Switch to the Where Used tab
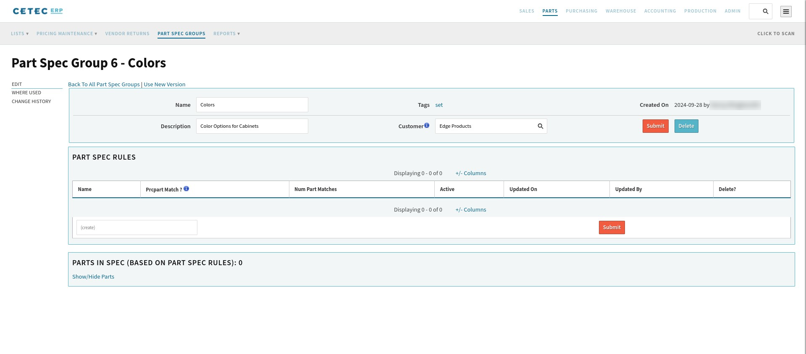This screenshot has width=806, height=354. [26, 93]
